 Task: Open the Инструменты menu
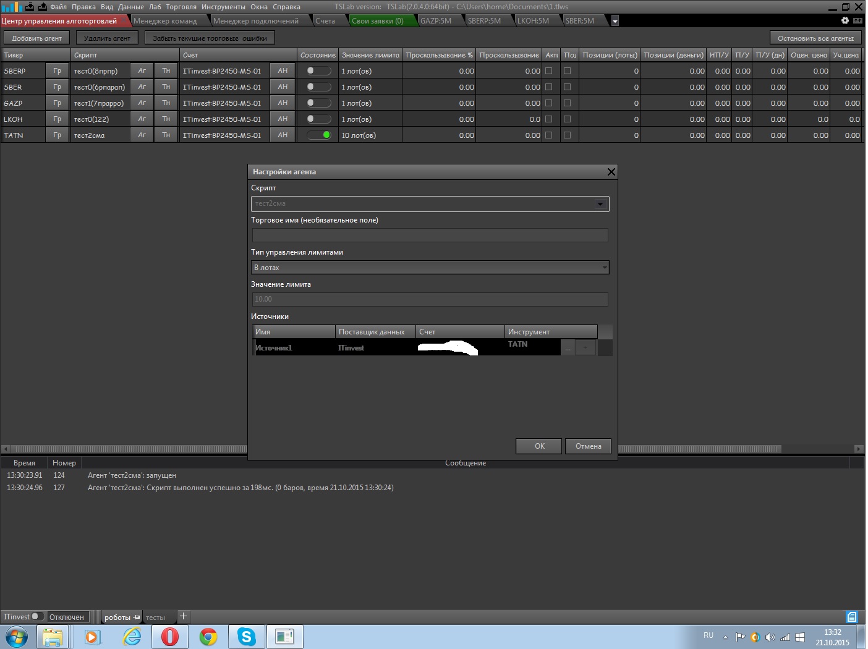coord(223,7)
